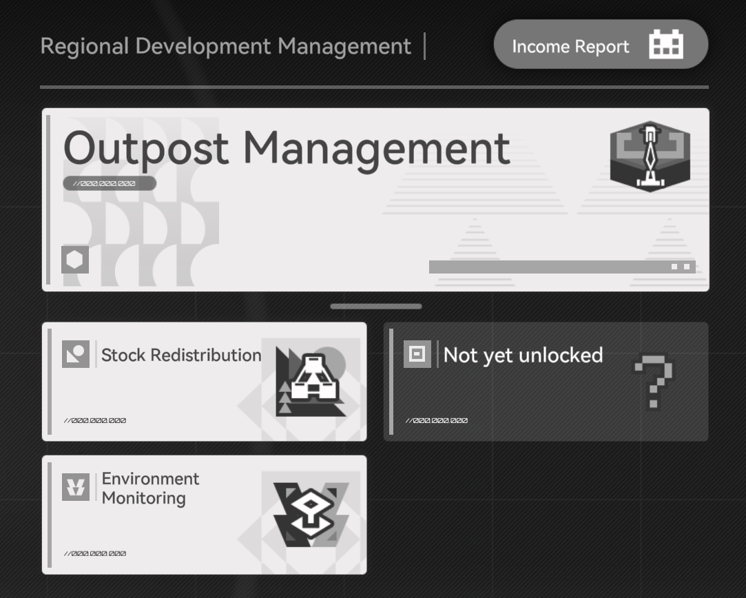Image resolution: width=746 pixels, height=598 pixels.
Task: Click the small hexagon icon in Outpost Management
Action: [75, 260]
